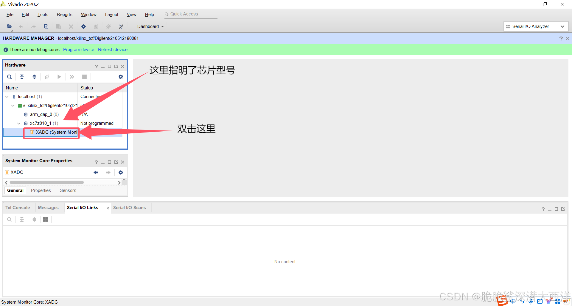Click the Refresh device link
Viewport: 572px width, 306px height.
tap(113, 50)
